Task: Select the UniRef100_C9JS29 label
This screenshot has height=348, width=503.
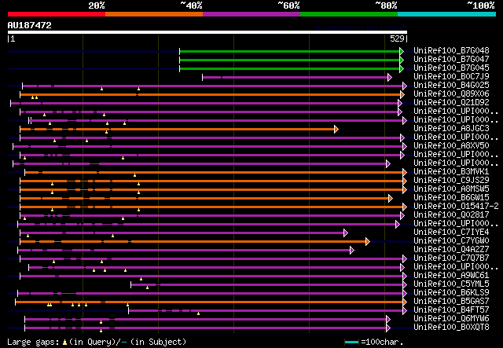Action: (451, 180)
